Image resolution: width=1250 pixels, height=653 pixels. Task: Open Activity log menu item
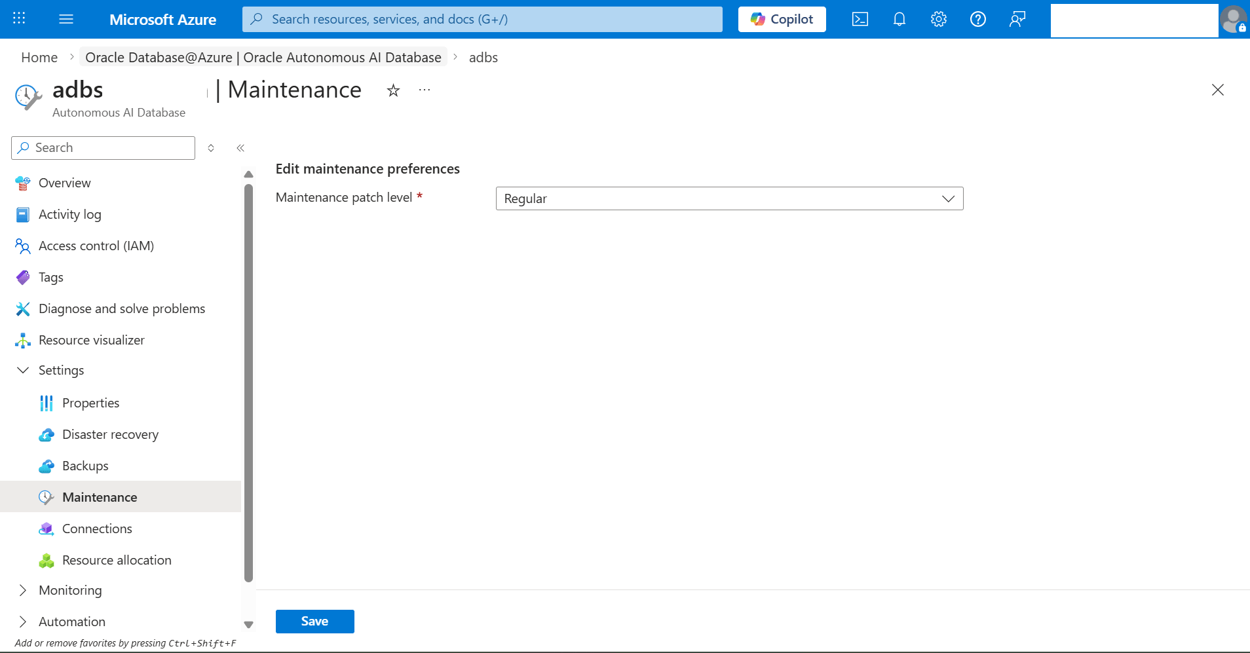click(69, 214)
